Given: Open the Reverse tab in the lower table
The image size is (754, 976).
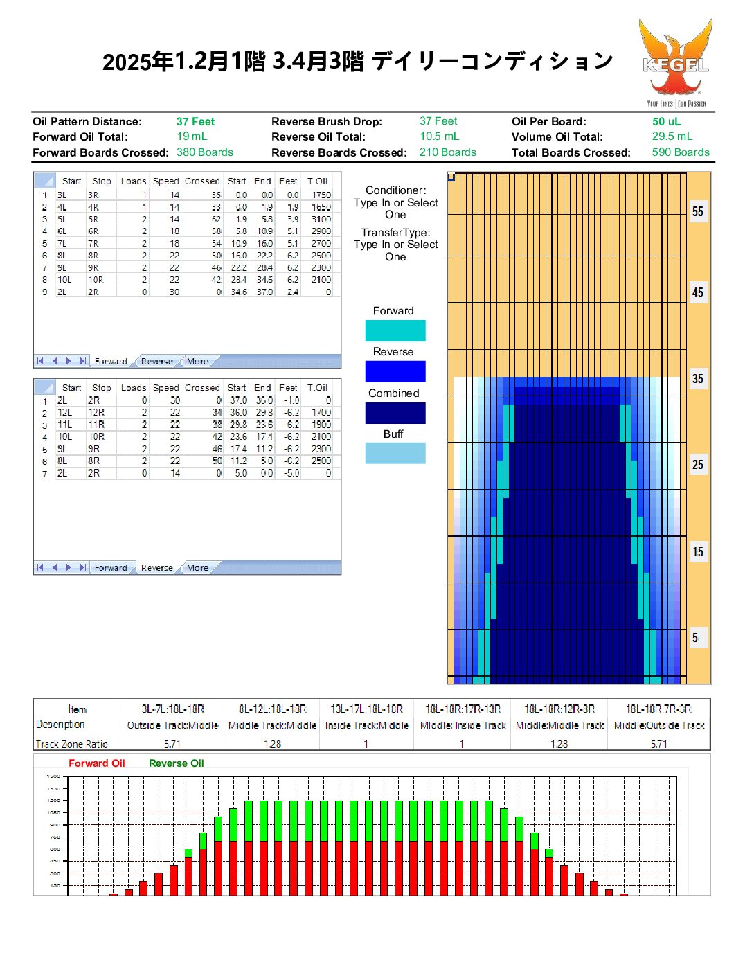Looking at the screenshot, I should (157, 567).
